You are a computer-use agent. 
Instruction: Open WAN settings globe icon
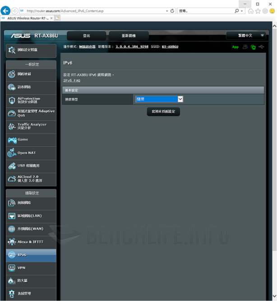(12, 229)
